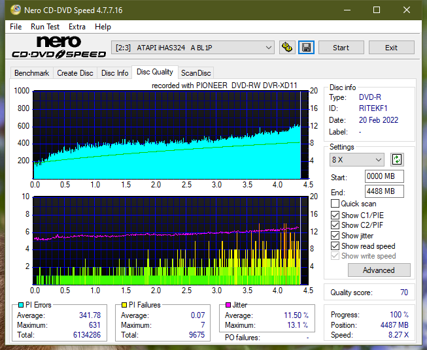
Task: Click the Progress 100 % value
Action: pyautogui.click(x=400, y=315)
